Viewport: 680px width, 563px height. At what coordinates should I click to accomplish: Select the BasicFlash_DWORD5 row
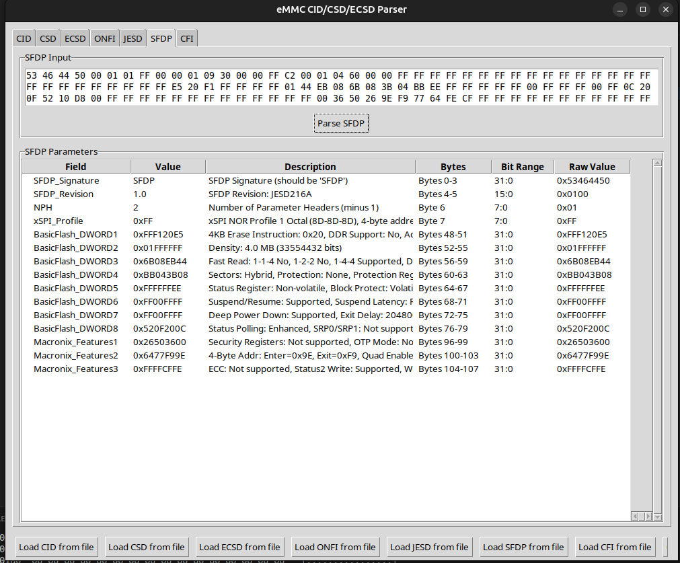click(326, 288)
